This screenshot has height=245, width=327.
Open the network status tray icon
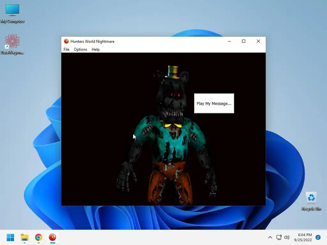[x=279, y=237]
